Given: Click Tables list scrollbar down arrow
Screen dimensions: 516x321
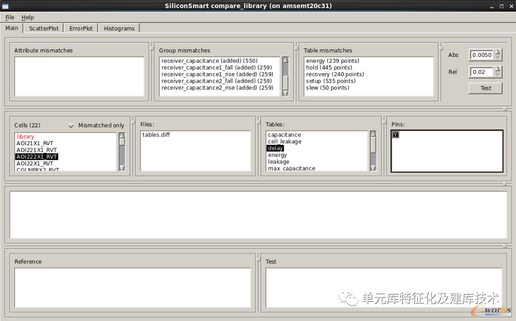Looking at the screenshot, I should [x=373, y=168].
